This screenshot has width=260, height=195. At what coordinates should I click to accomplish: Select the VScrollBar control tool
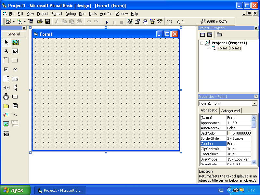click(x=15, y=88)
